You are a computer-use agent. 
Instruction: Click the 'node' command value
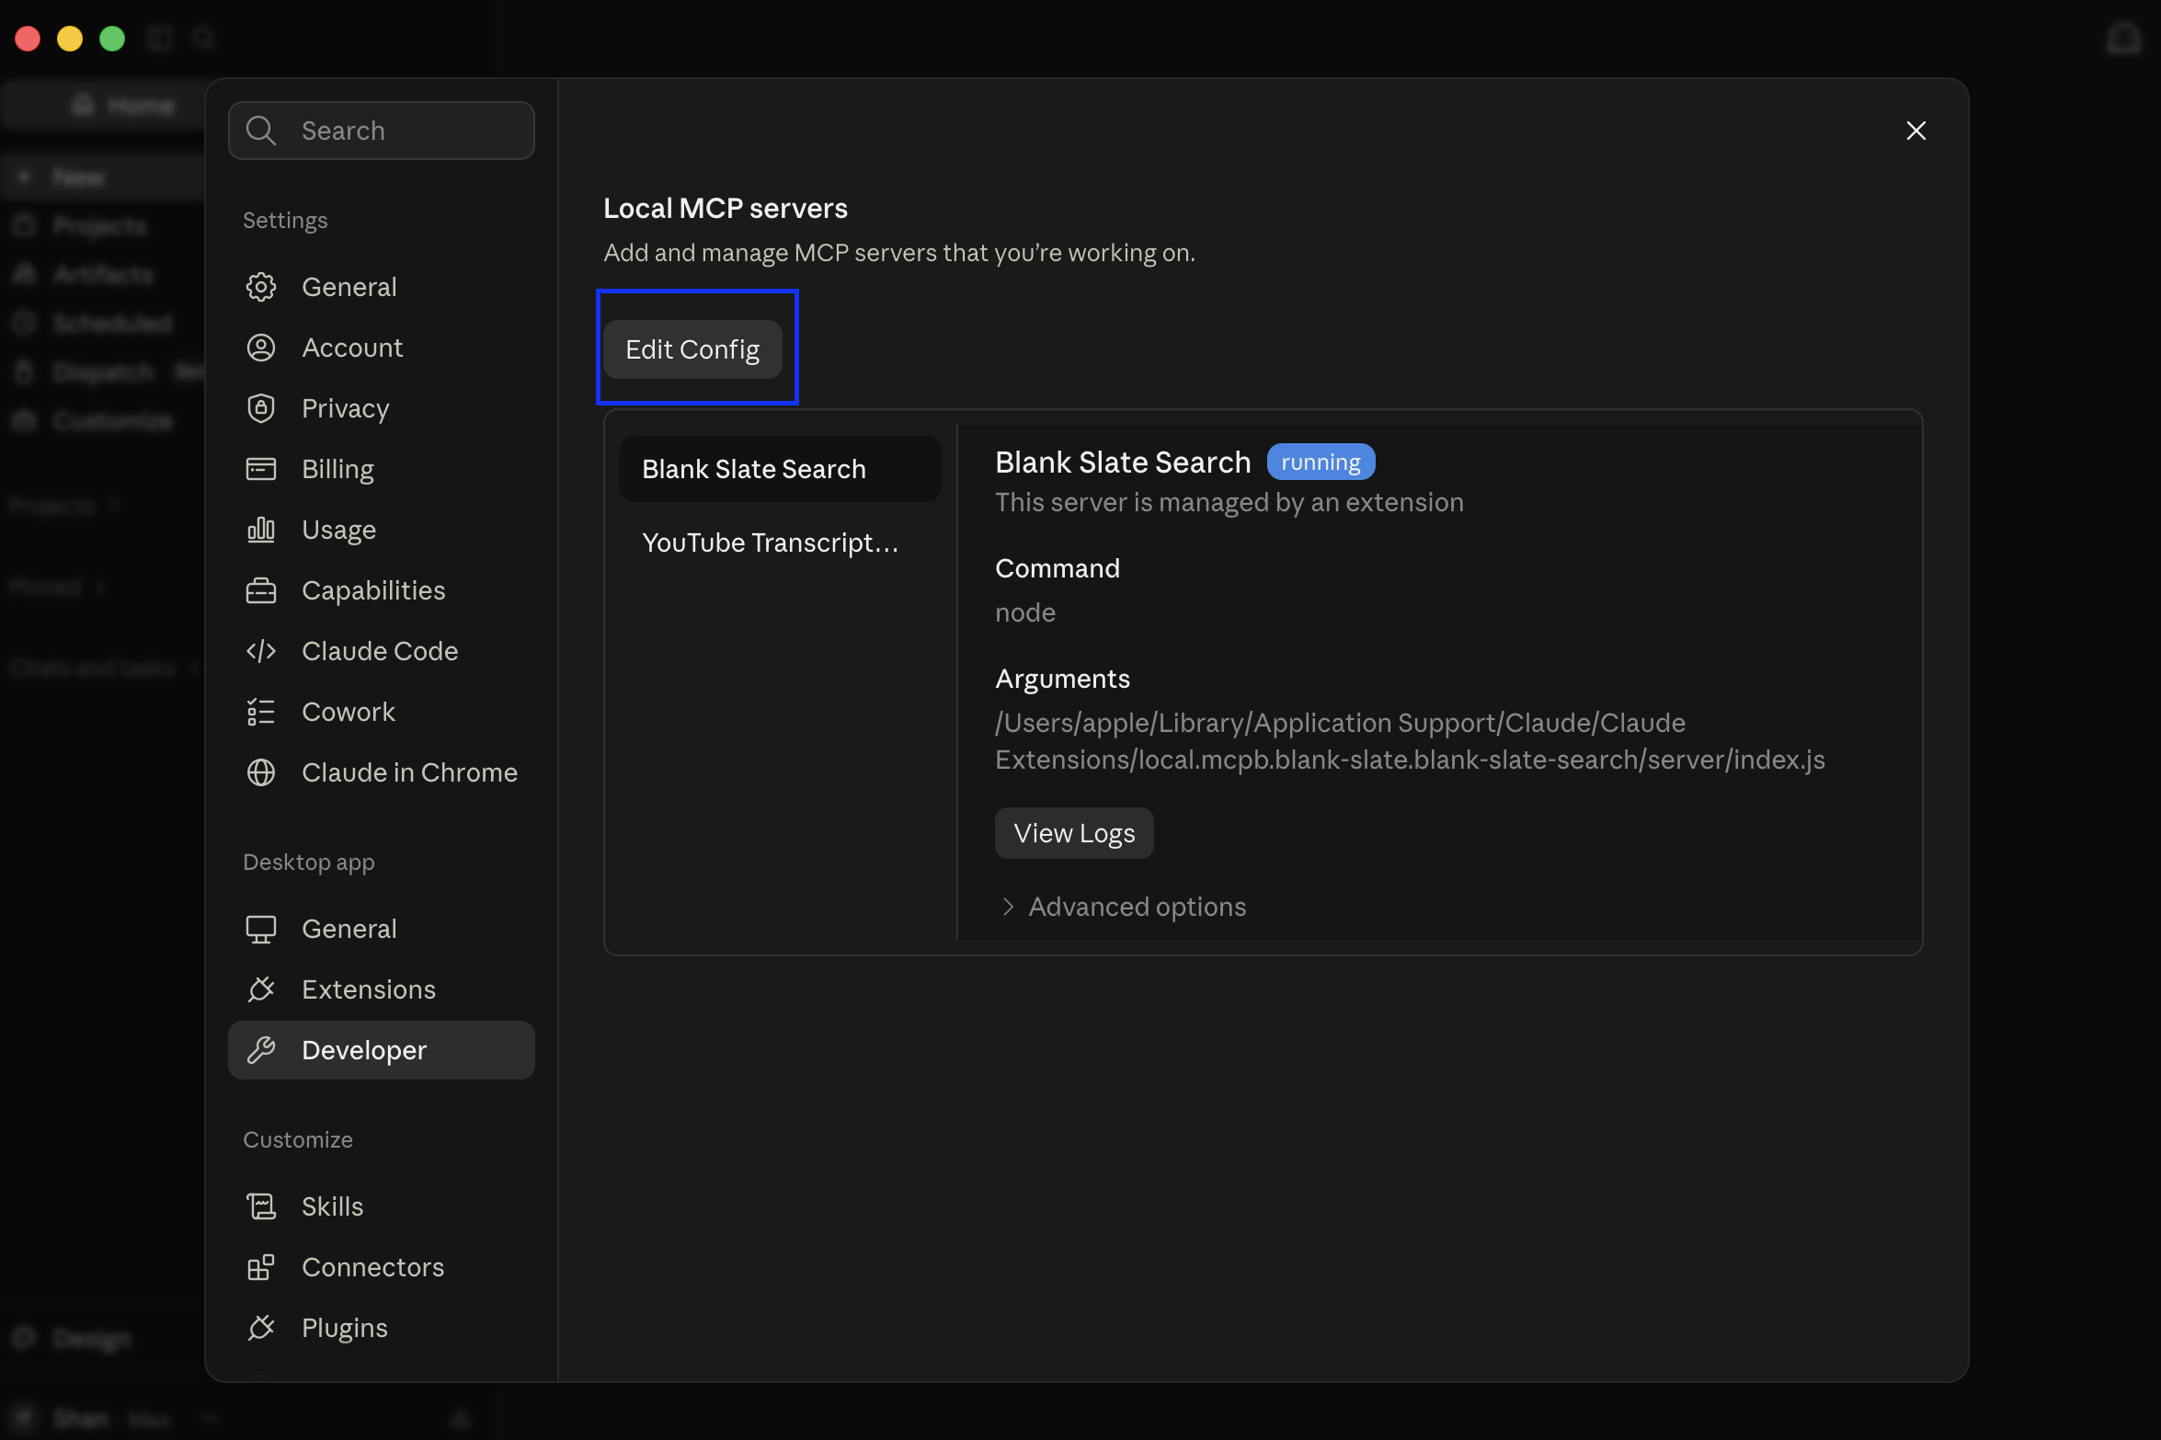click(x=1025, y=612)
